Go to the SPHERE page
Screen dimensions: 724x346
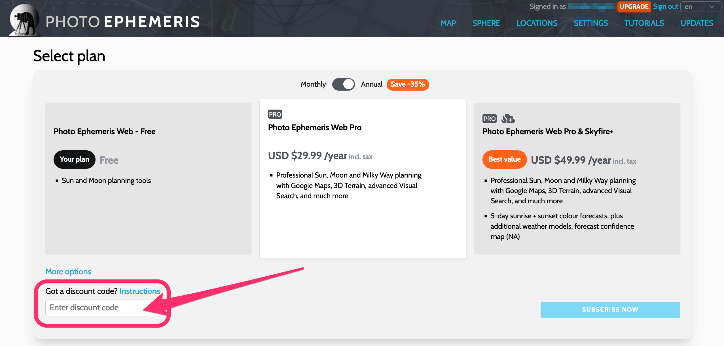[486, 23]
